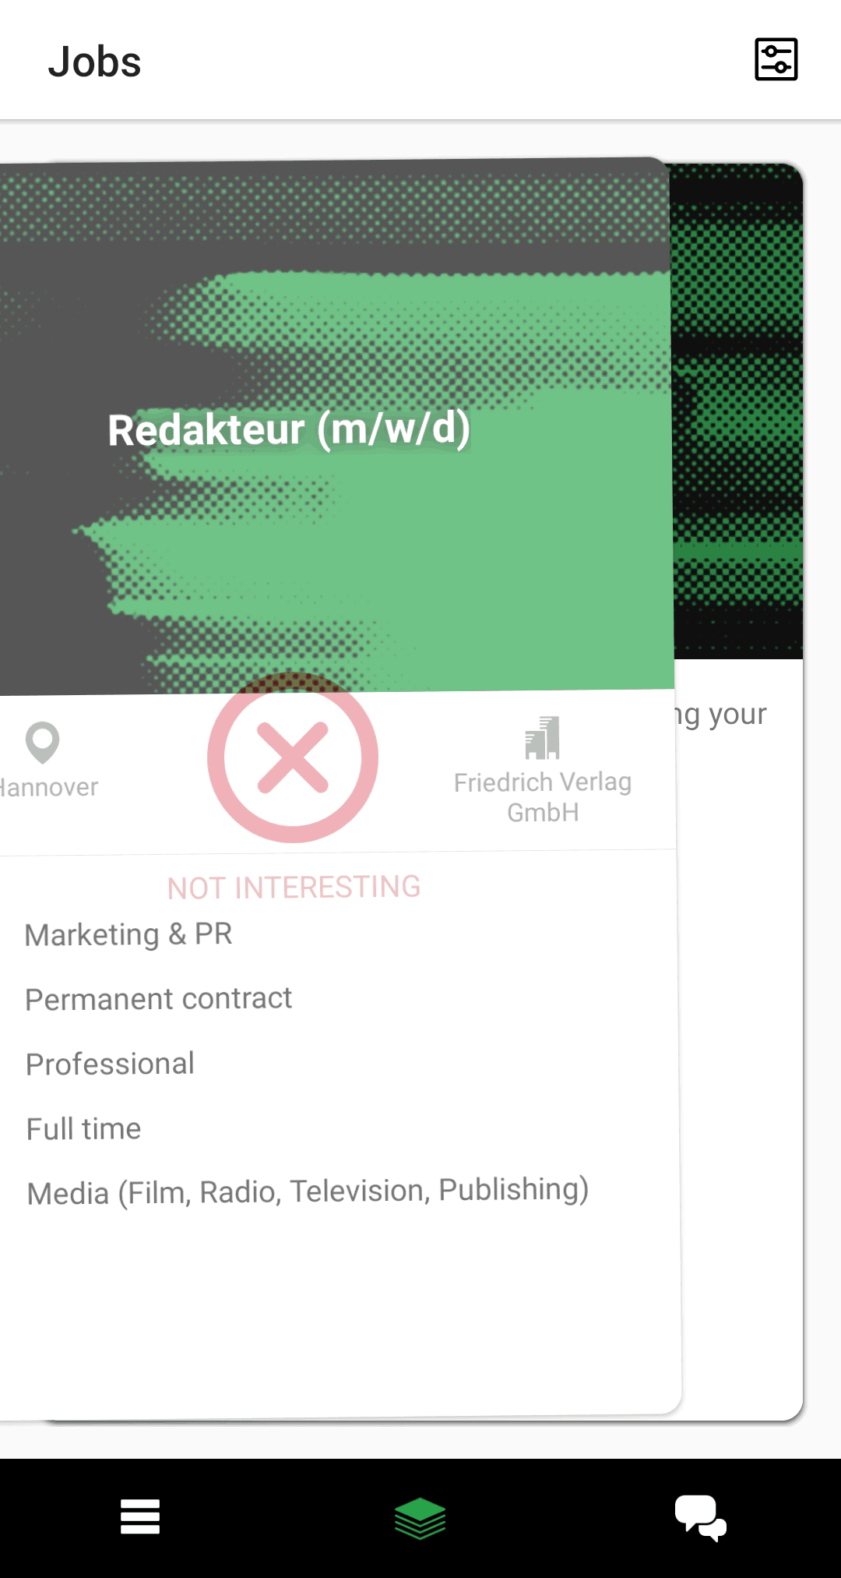This screenshot has width=841, height=1578.
Task: Tap the Friedrich Verlag GmbH company name
Action: 543,797
